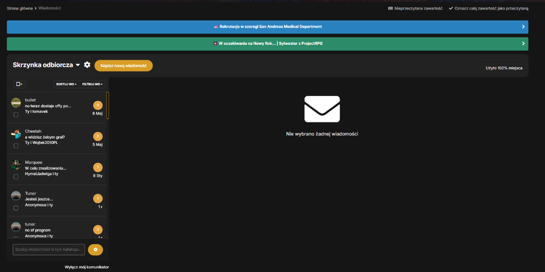
Task: Click the Nieprzeczytana zawartość newspaper icon
Action: coord(390,8)
